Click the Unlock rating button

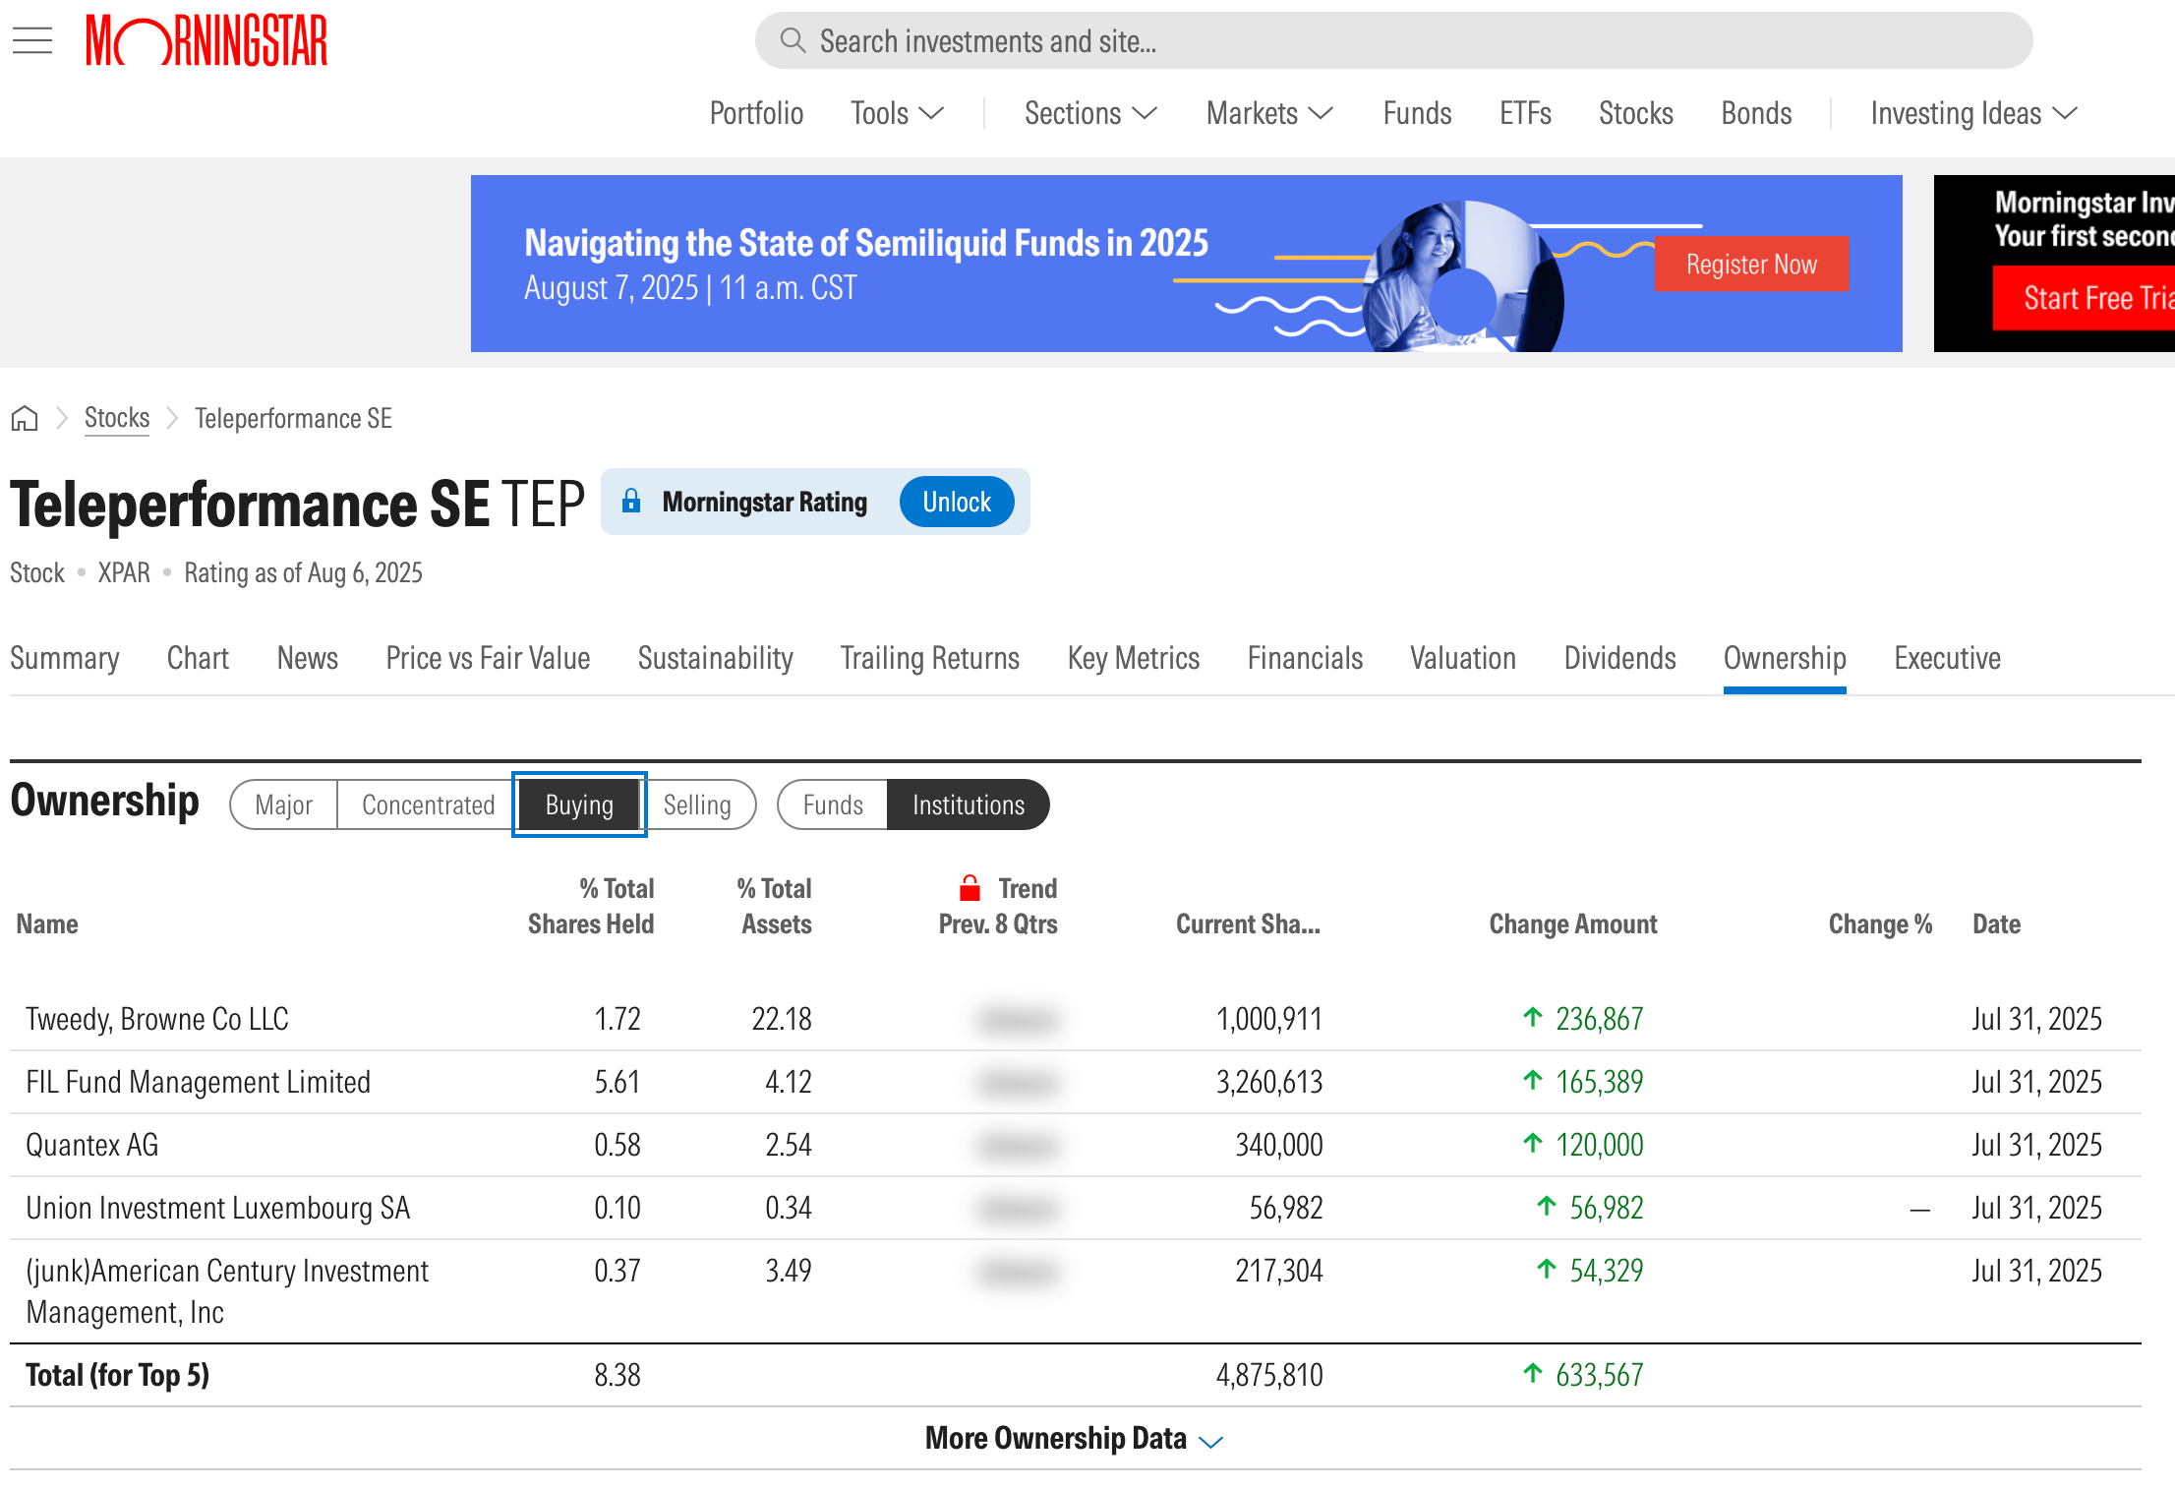(956, 502)
